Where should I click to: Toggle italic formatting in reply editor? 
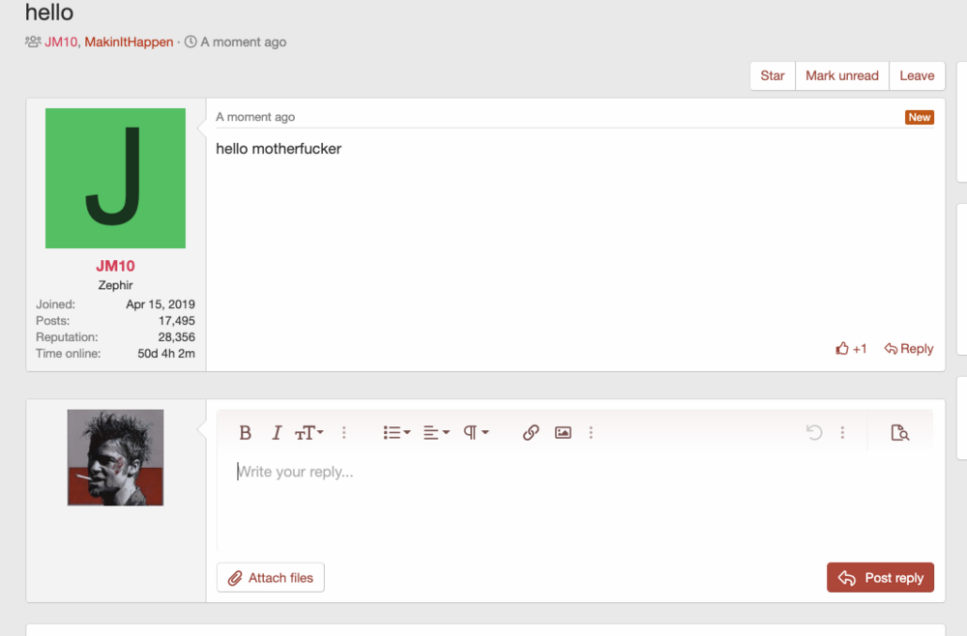point(277,433)
